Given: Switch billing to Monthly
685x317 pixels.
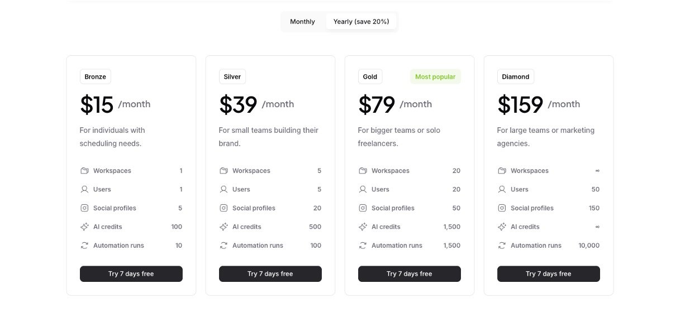Looking at the screenshot, I should coord(302,22).
